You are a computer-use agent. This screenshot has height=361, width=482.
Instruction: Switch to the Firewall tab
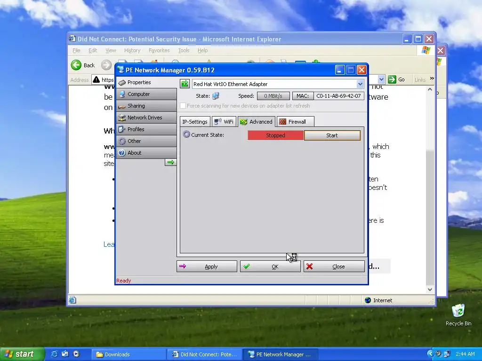pos(296,122)
